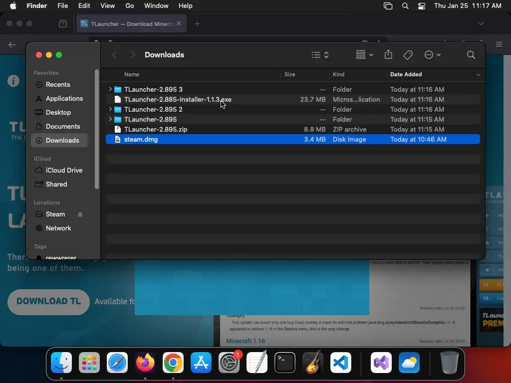
Task: Open the Go menu
Action: 130,6
